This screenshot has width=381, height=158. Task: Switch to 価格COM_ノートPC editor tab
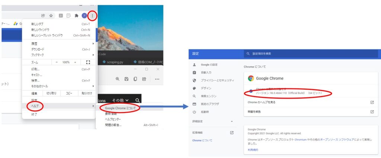[148, 62]
